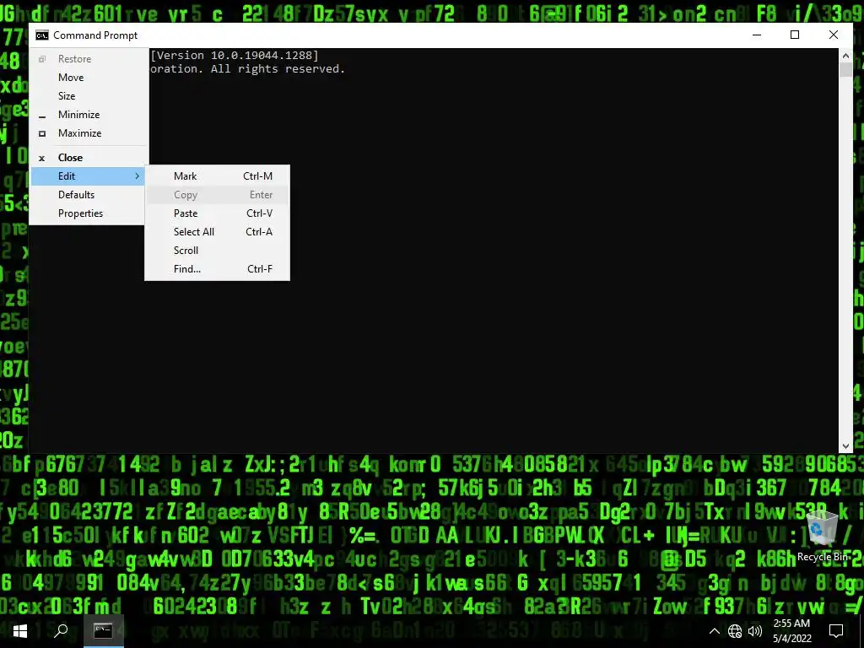Click the vertical scrollbar thumb

pos(845,70)
